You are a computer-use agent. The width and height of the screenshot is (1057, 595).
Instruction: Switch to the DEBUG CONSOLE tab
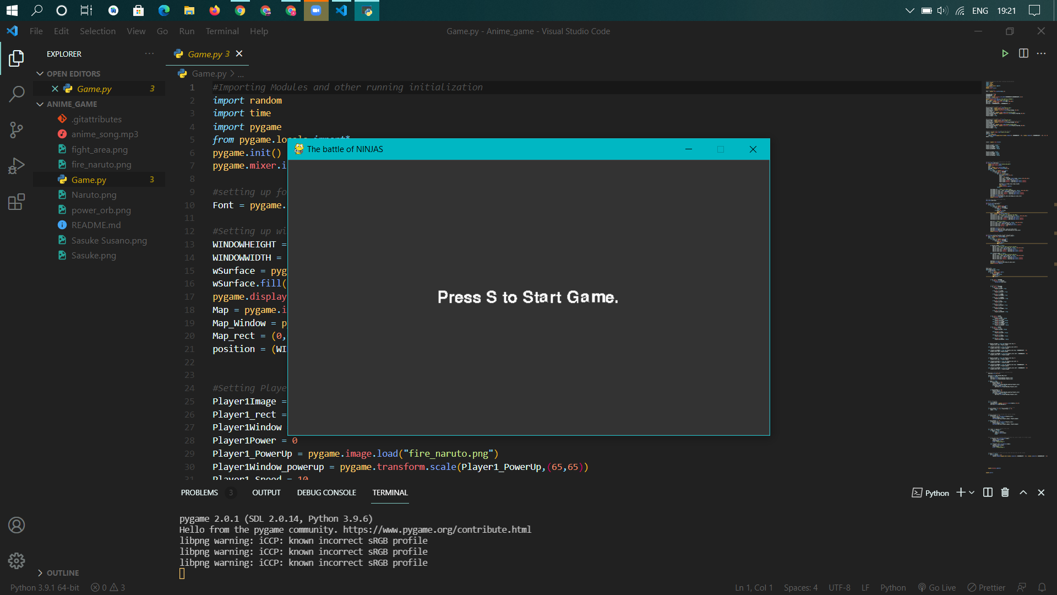pos(326,493)
